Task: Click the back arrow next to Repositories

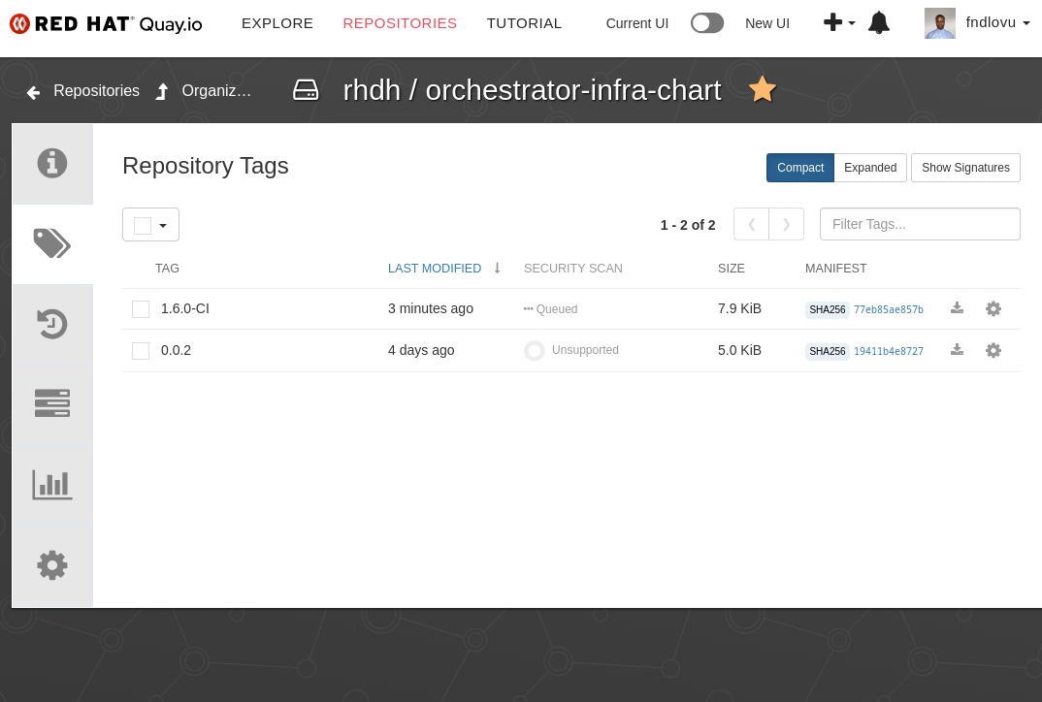Action: pyautogui.click(x=33, y=92)
